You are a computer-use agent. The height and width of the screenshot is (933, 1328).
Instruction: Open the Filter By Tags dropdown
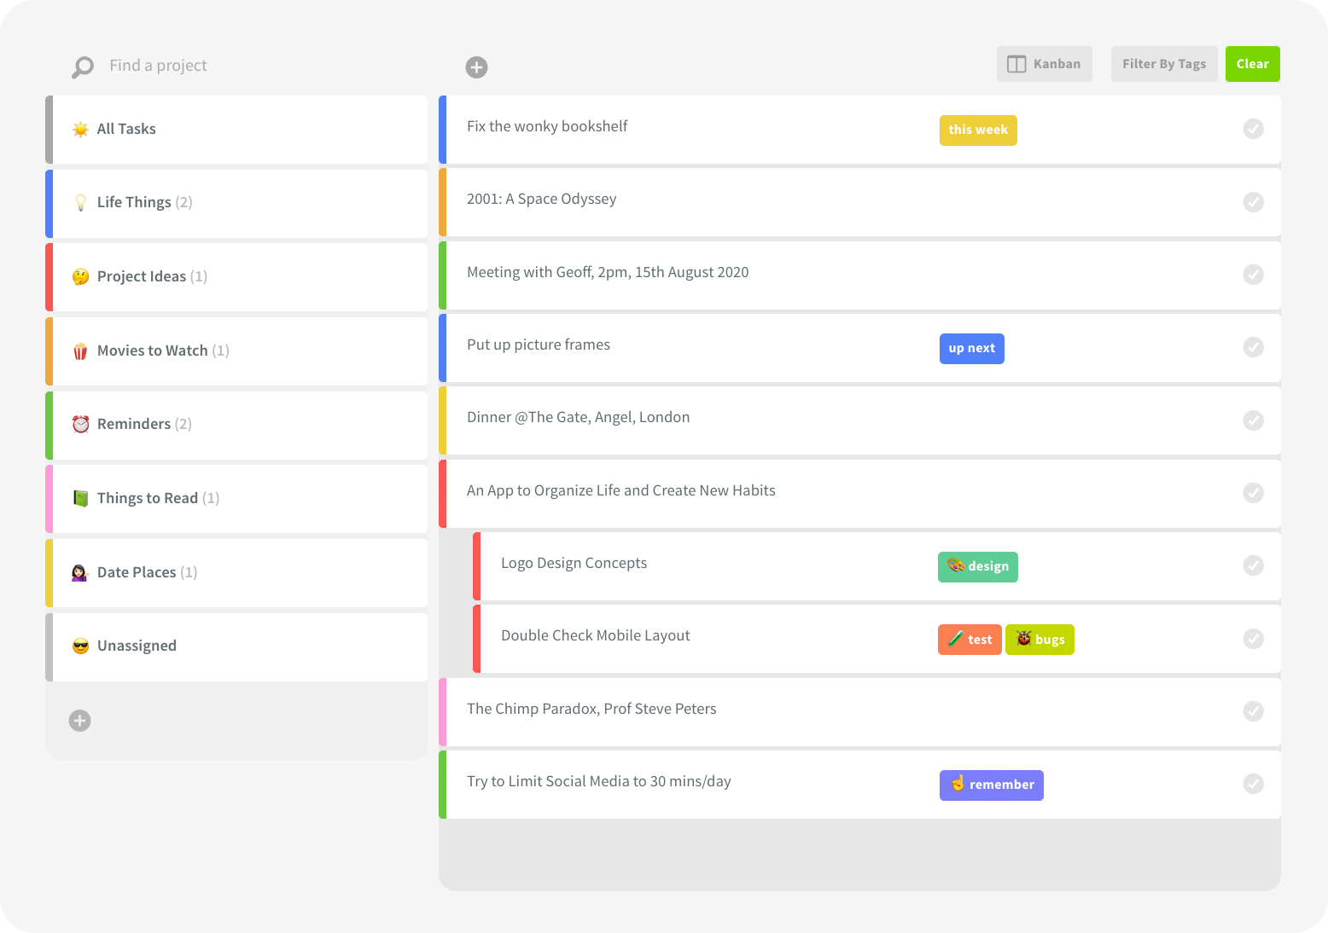(x=1163, y=64)
